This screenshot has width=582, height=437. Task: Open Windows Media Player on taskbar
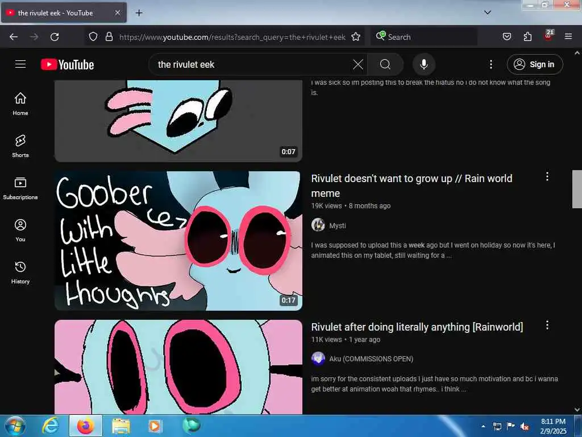[155, 426]
